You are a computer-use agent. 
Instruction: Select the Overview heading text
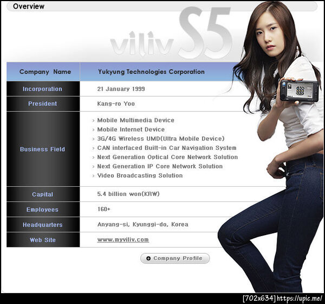pyautogui.click(x=29, y=6)
